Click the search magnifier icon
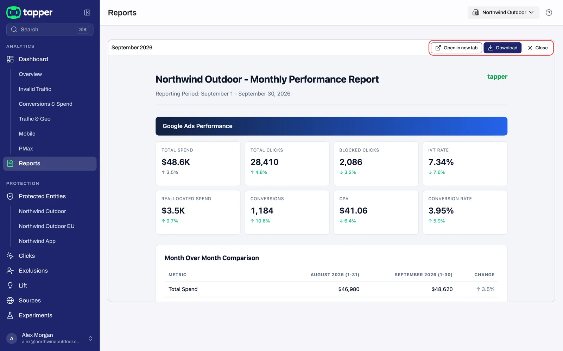563x351 pixels. 14,30
